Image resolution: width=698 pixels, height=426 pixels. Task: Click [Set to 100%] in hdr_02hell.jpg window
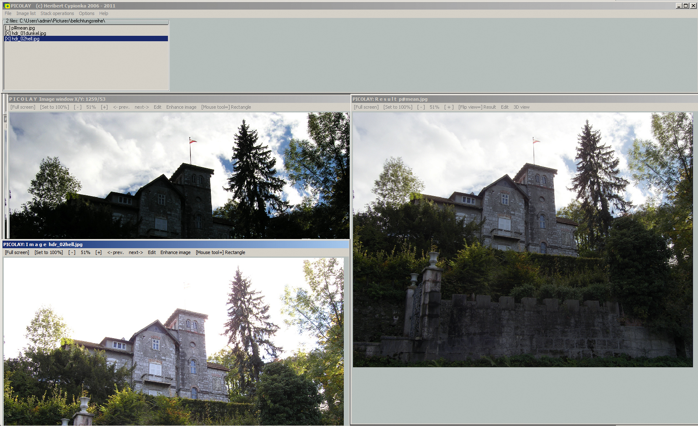[49, 252]
